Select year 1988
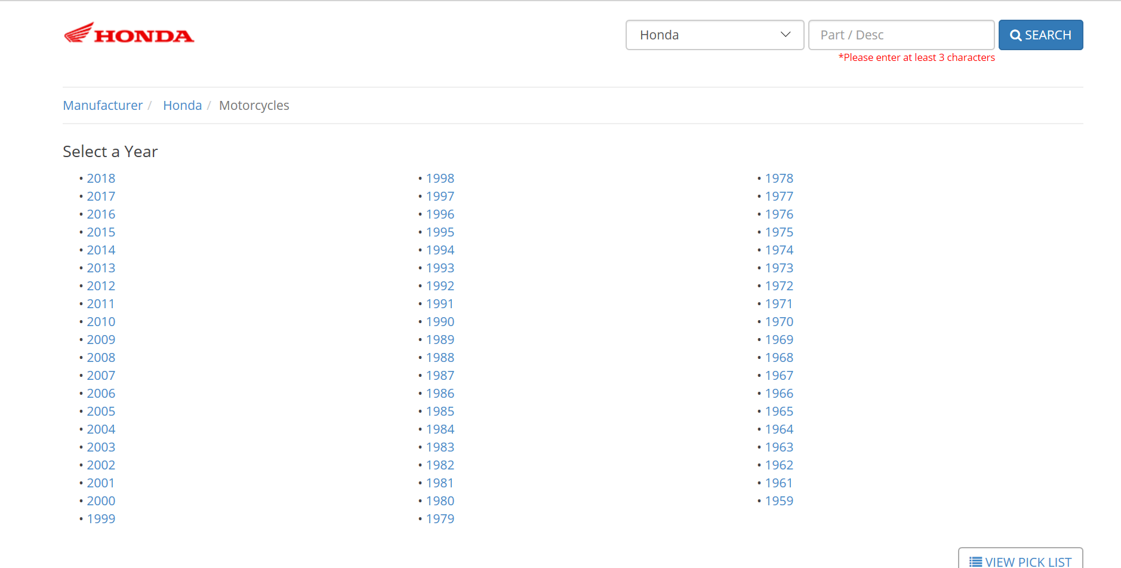This screenshot has height=568, width=1121. 440,358
